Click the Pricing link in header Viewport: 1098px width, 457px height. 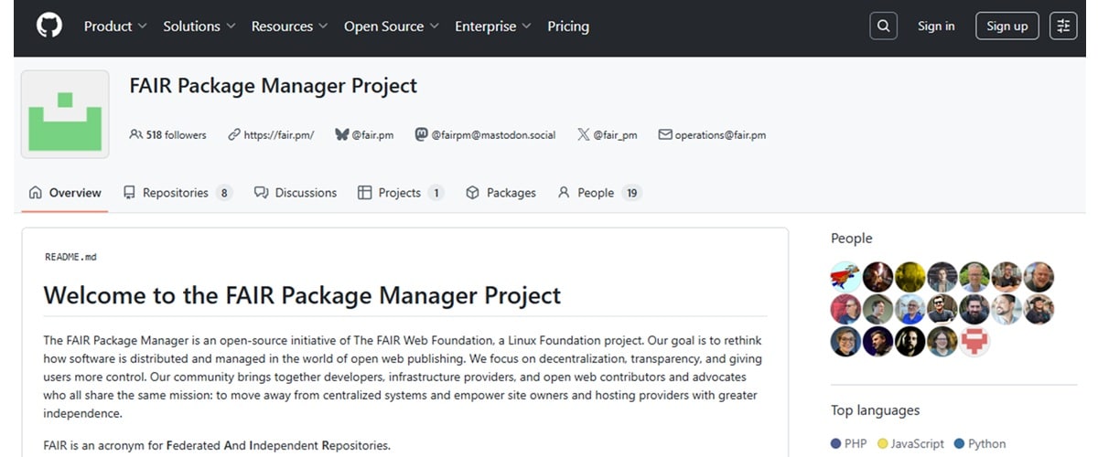(x=568, y=27)
